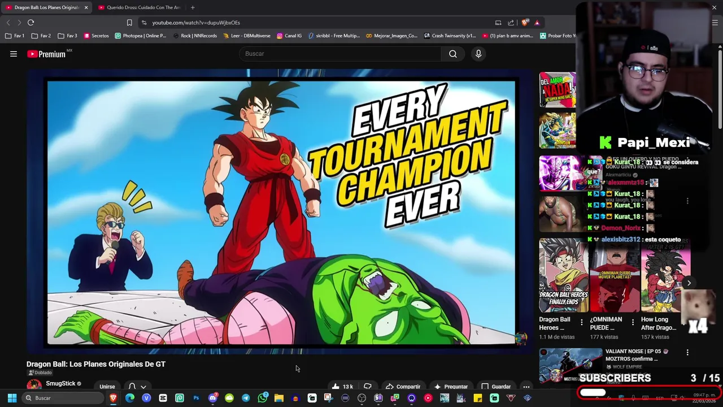Click the Brave Rewards triangle icon

[x=537, y=23]
